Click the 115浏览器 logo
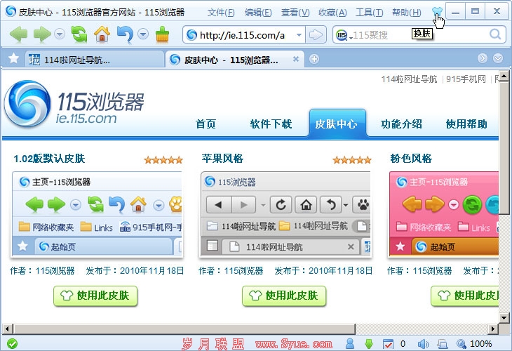This screenshot has height=351, width=512. tap(74, 104)
